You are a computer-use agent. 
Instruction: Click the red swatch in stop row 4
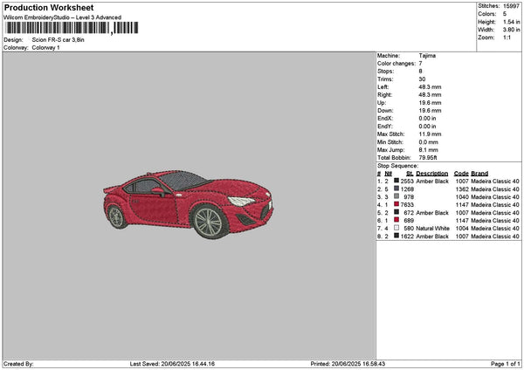[x=396, y=204]
